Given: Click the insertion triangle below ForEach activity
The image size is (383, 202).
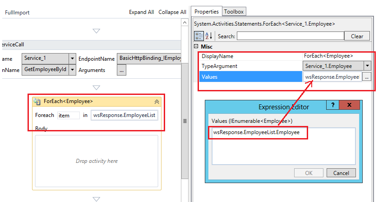Looking at the screenshot, I should click(x=96, y=199).
